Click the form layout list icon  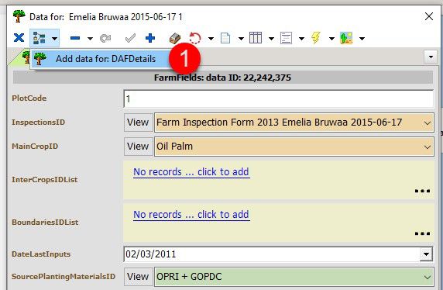coord(286,38)
